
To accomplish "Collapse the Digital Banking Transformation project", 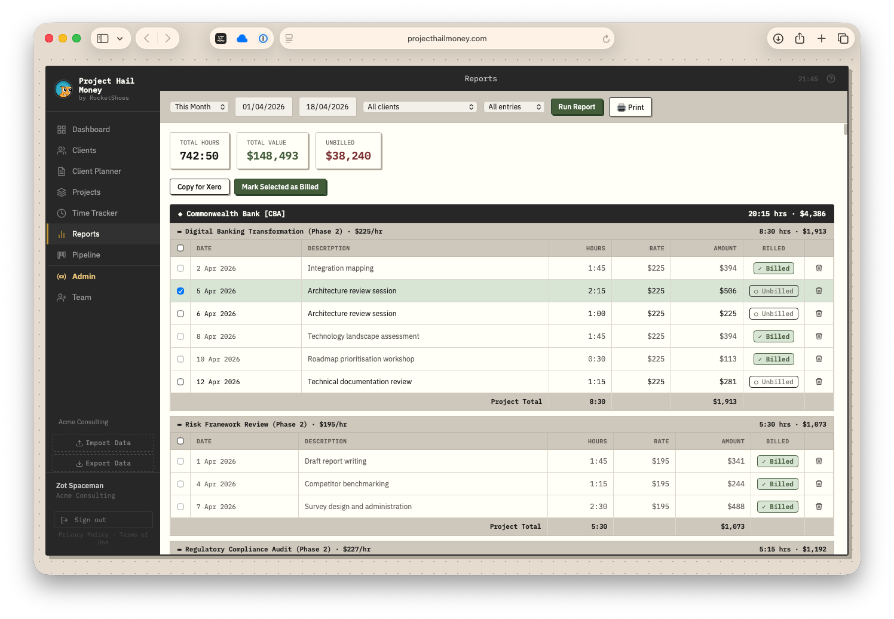I will coord(180,231).
